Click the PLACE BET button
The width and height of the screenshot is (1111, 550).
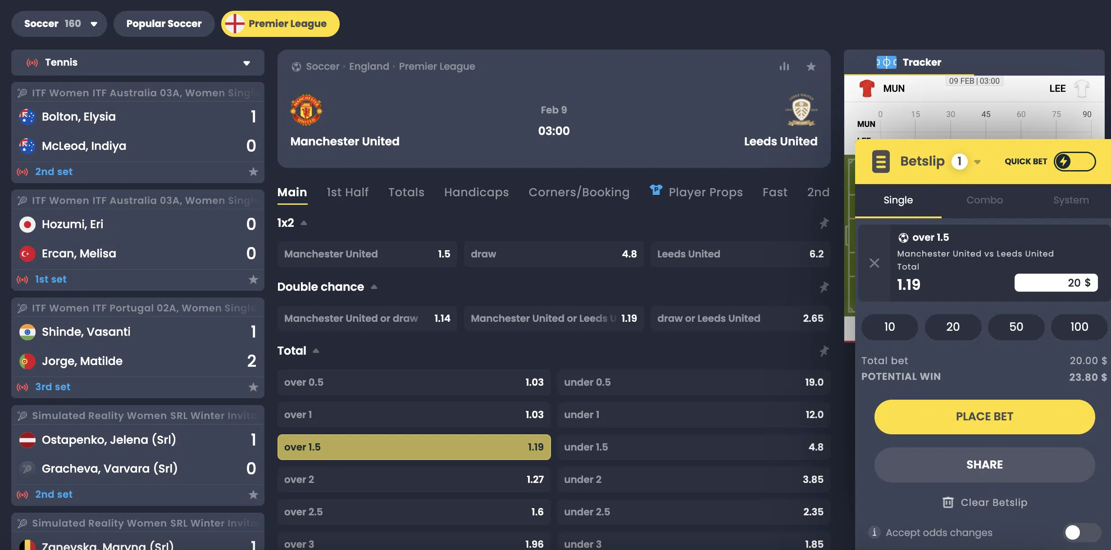click(984, 417)
